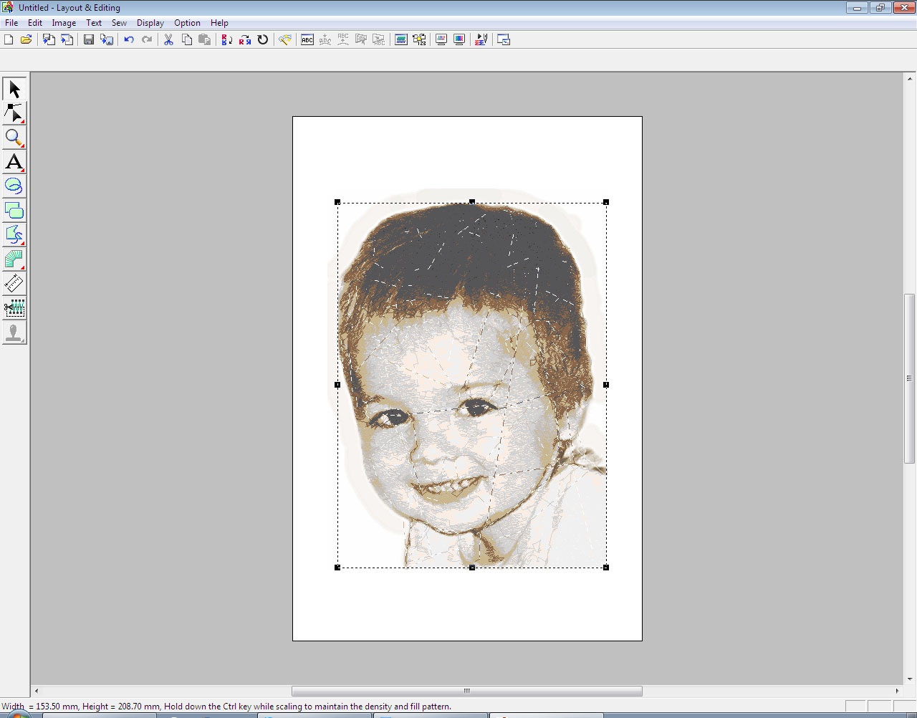The image size is (917, 718).
Task: Click the circular rotate arrow icon
Action: pyautogui.click(x=263, y=40)
